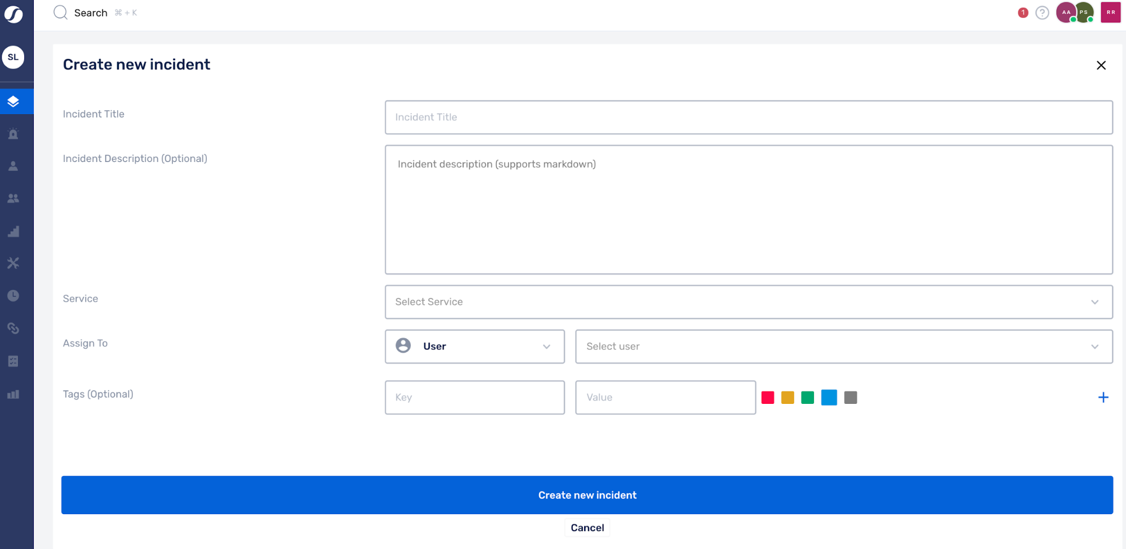The height and width of the screenshot is (549, 1126).
Task: Pick the blue tag color
Action: [x=829, y=398]
